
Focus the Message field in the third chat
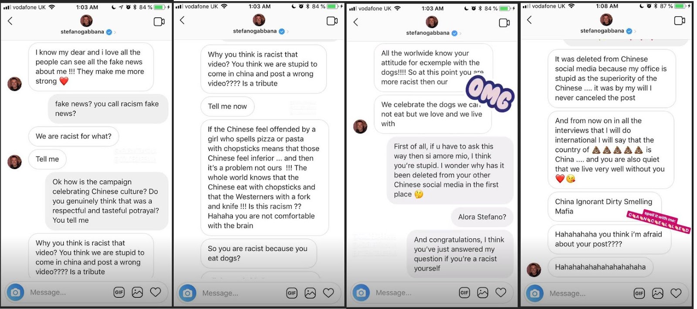click(x=414, y=293)
